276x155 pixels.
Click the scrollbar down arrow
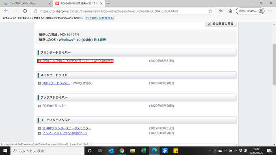(274, 145)
